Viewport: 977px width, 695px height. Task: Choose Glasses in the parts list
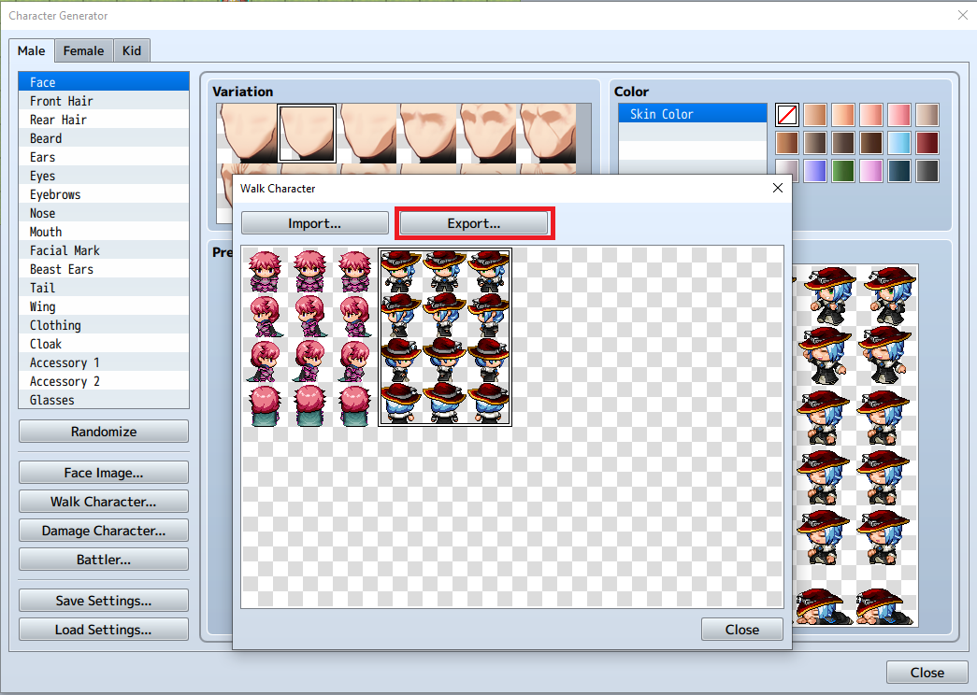(104, 399)
